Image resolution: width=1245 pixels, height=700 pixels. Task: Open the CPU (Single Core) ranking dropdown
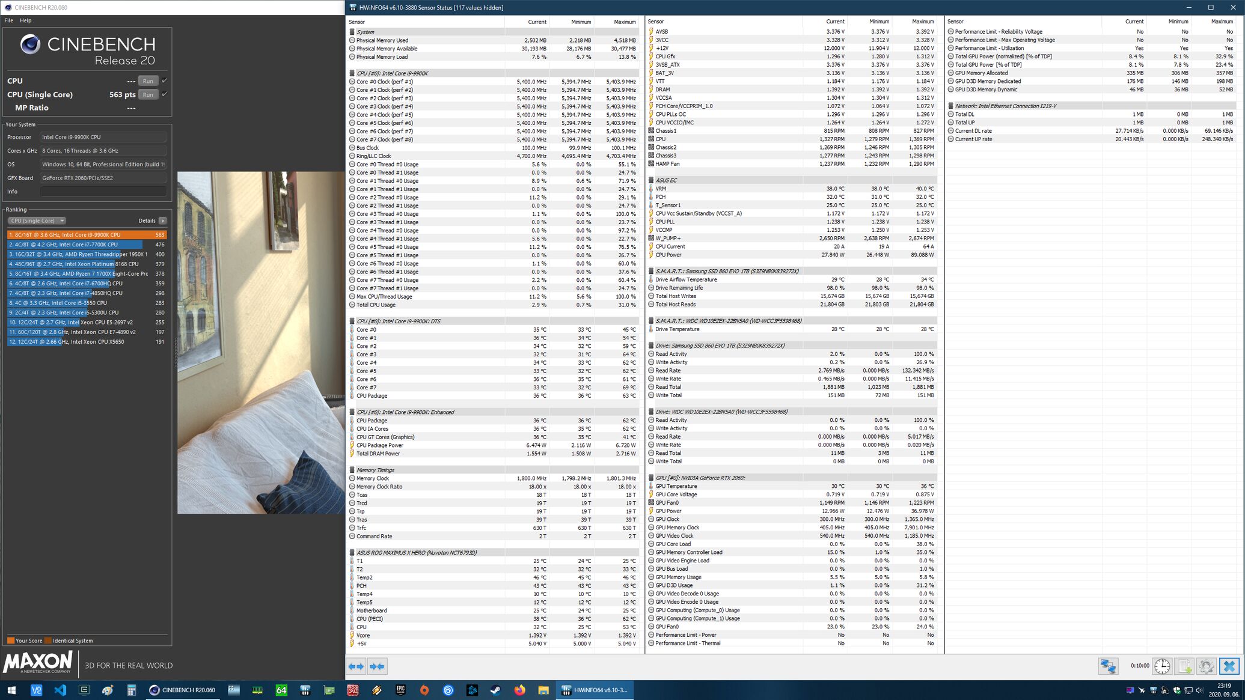click(37, 221)
